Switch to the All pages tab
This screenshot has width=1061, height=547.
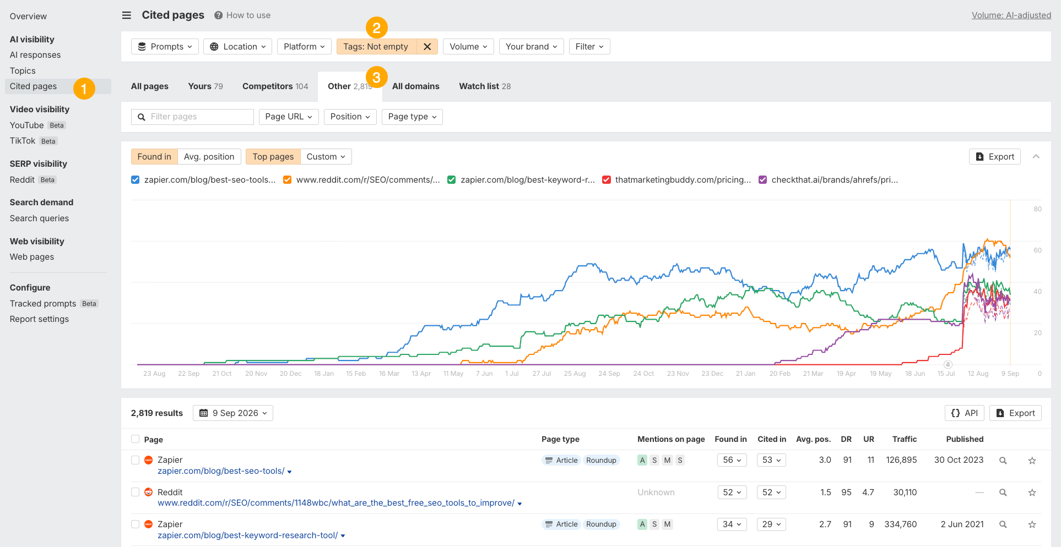150,86
